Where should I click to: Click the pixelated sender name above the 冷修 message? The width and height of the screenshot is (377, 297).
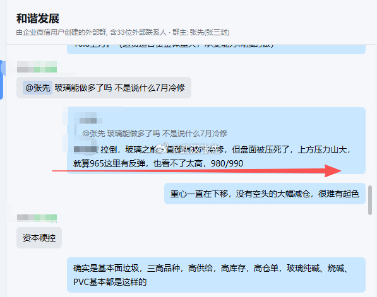(37, 67)
